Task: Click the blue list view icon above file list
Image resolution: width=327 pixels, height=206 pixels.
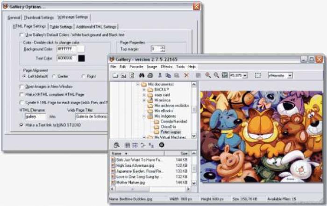Action: tap(135, 145)
